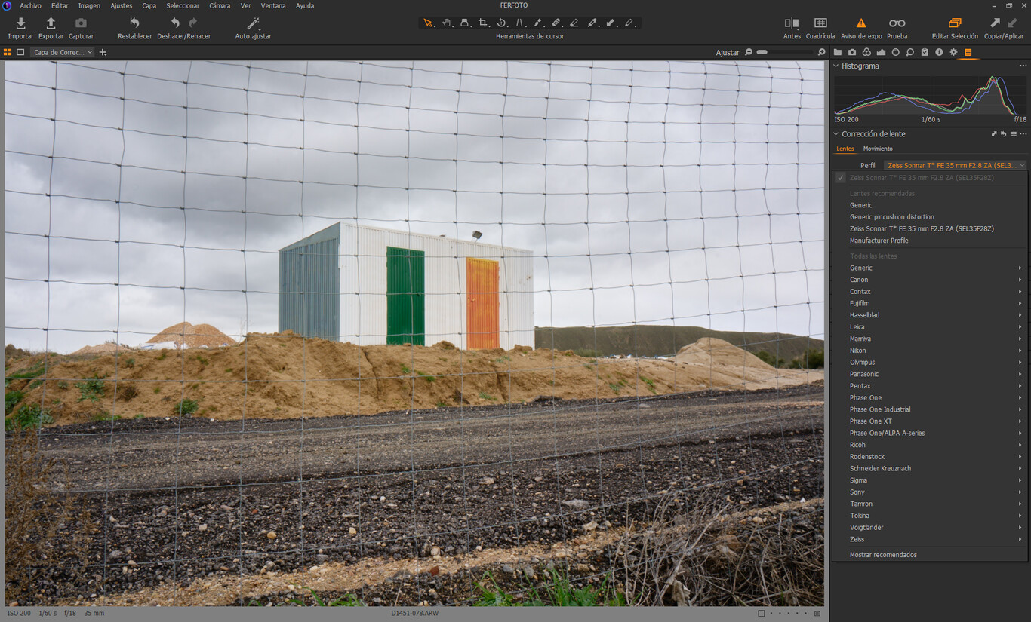Open the Perfil lens profile dropdown
The height and width of the screenshot is (622, 1031).
tap(954, 164)
